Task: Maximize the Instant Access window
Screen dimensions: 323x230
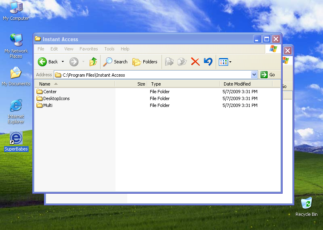Action: 266,39
